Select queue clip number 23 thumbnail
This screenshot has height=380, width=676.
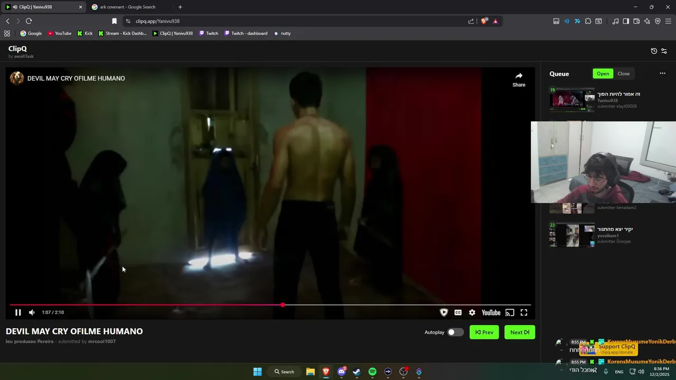pyautogui.click(x=572, y=235)
